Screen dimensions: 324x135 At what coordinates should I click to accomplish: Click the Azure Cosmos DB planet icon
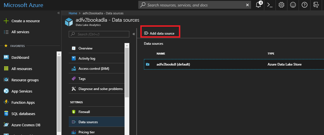click(6, 125)
